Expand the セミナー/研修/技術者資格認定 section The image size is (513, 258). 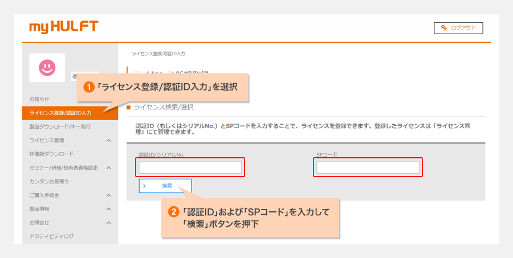point(108,167)
